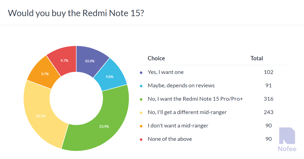Select 'Maybe, depends on reviews' legend label
304x159 pixels.
click(x=181, y=86)
